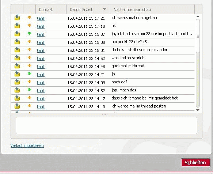Click the message icon in the 23:15:01 row

coord(17,50)
